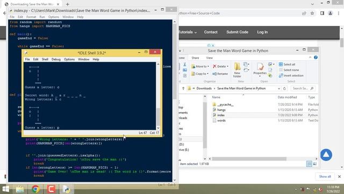Image resolution: width=344 pixels, height=194 pixels.
Task: Expand the Properties dropdown arrow
Action: [x=260, y=77]
